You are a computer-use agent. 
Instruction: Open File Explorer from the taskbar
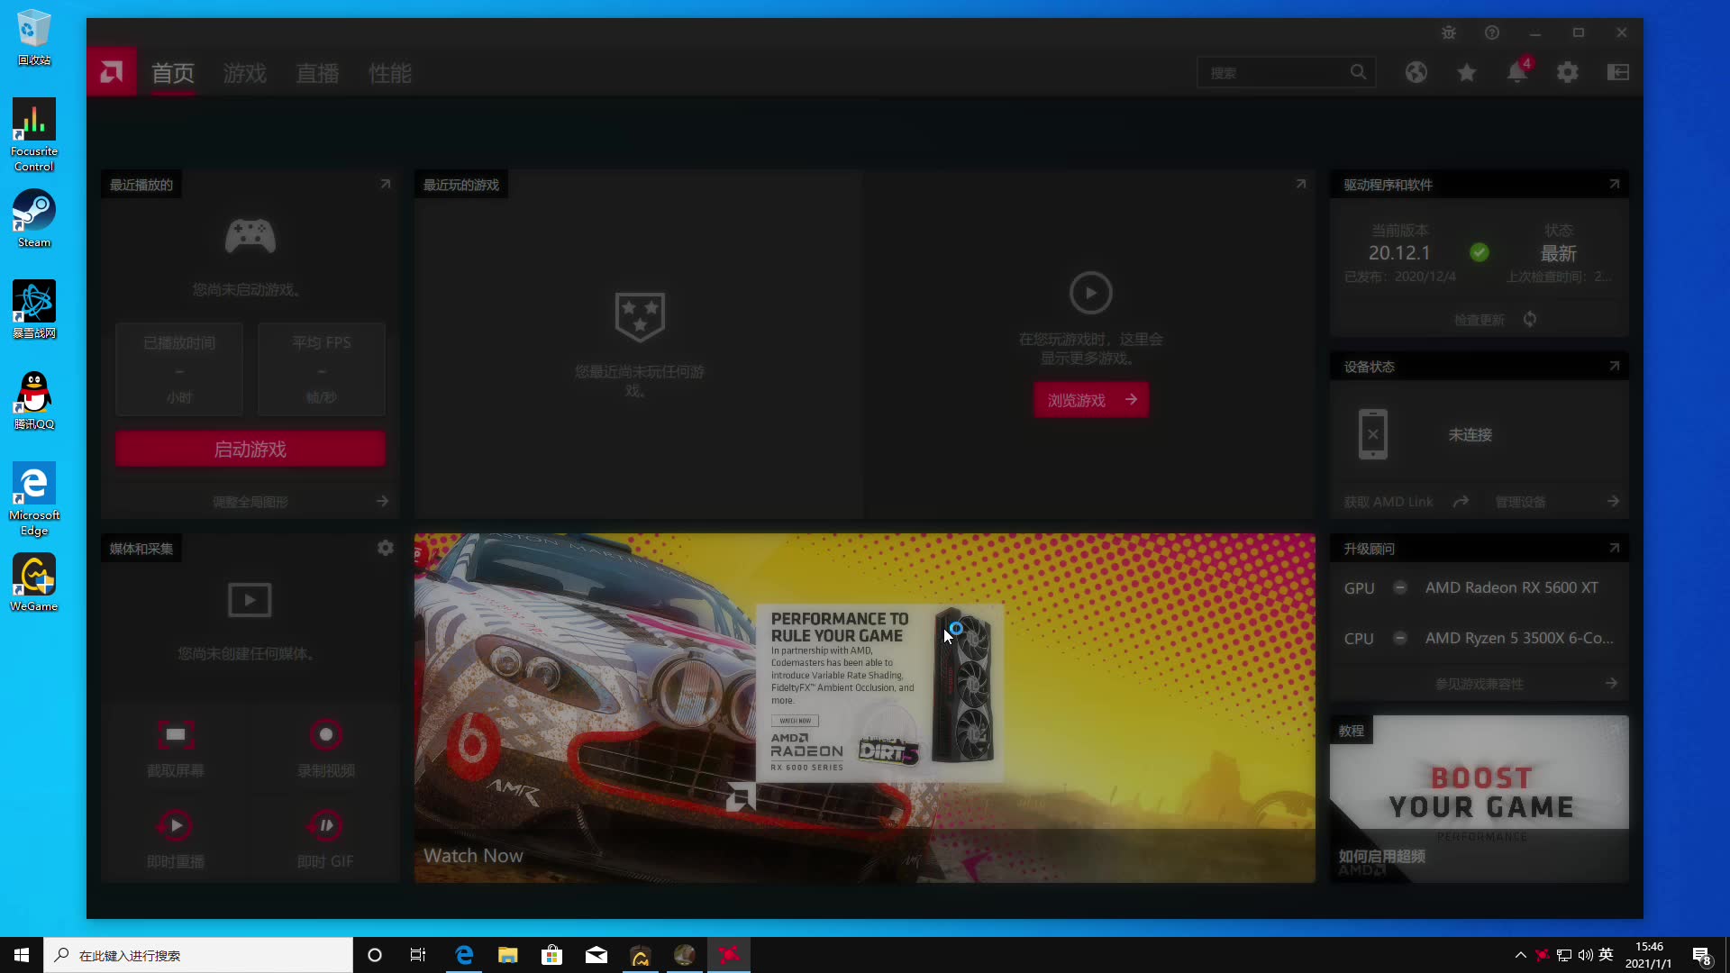point(508,955)
